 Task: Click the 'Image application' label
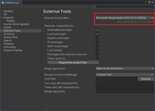click(x=55, y=68)
